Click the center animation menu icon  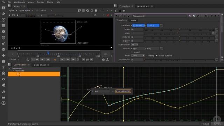click(161, 49)
